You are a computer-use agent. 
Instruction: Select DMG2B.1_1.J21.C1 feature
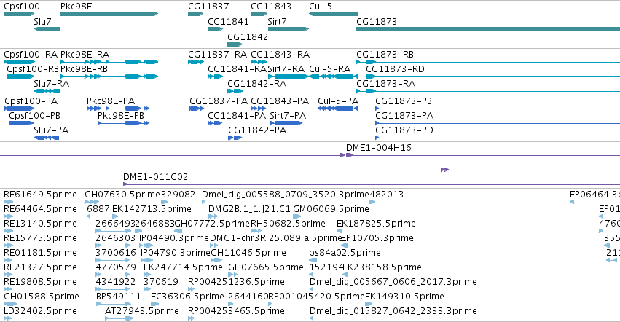point(213,216)
